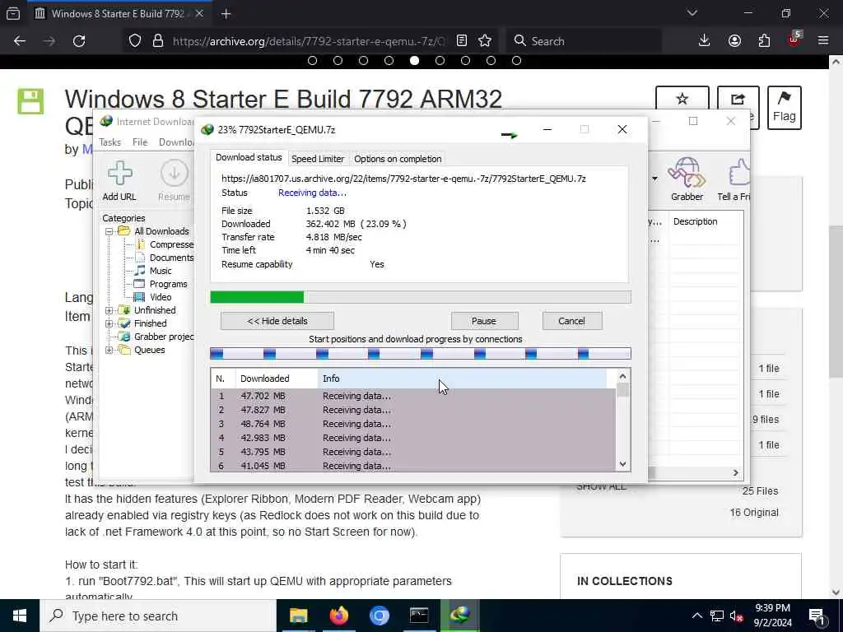Click the Share icon on archive page
Screen dimensions: 843x632
(738, 100)
